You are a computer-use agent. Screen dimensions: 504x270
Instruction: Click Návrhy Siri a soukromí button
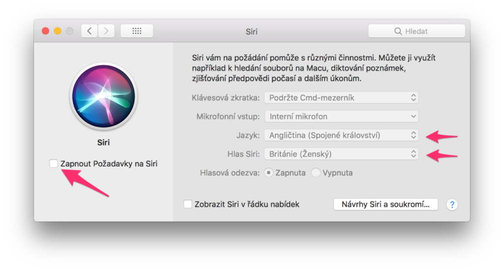pyautogui.click(x=386, y=204)
